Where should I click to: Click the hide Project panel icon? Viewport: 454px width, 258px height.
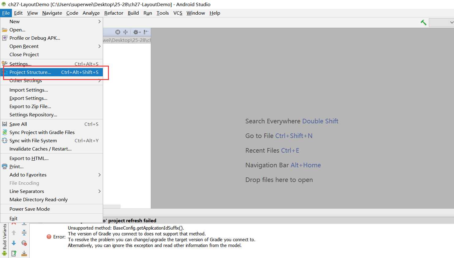[x=146, y=32]
